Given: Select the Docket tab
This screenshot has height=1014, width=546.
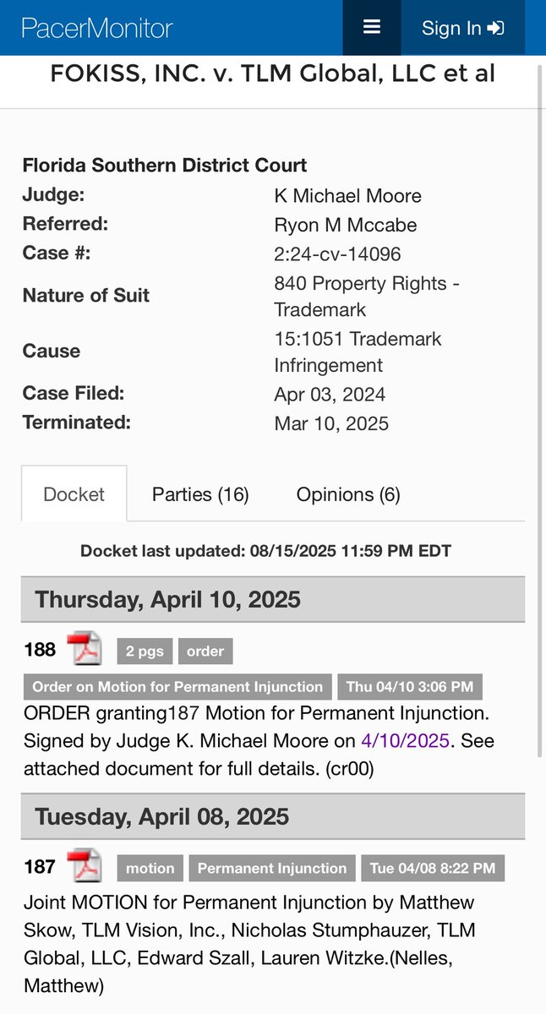Looking at the screenshot, I should [74, 494].
